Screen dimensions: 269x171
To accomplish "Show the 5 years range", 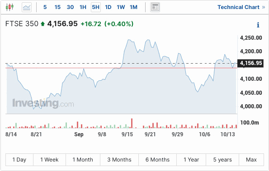I will pyautogui.click(x=222, y=160).
